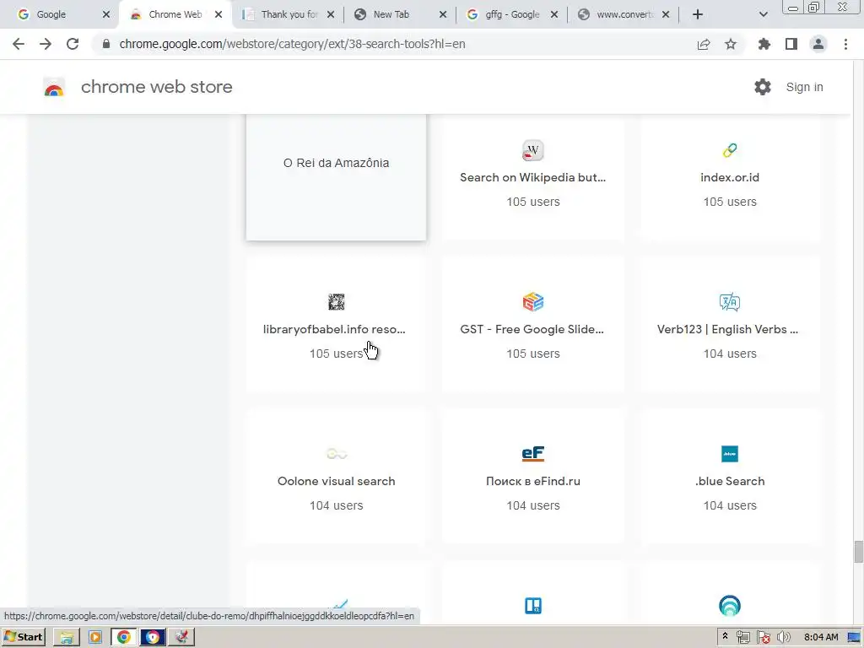Image resolution: width=864 pixels, height=648 pixels.
Task: Select '105 users' under index.or.id
Action: coord(730,202)
